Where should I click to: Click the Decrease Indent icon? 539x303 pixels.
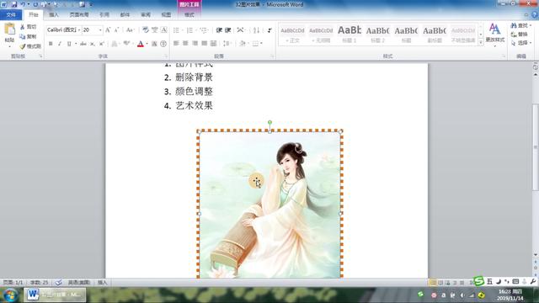coord(219,30)
